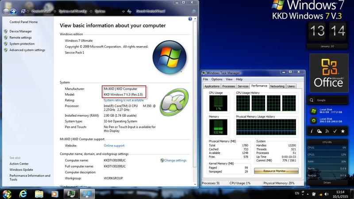Go back with the Control Panel Back arrow

point(6,11)
